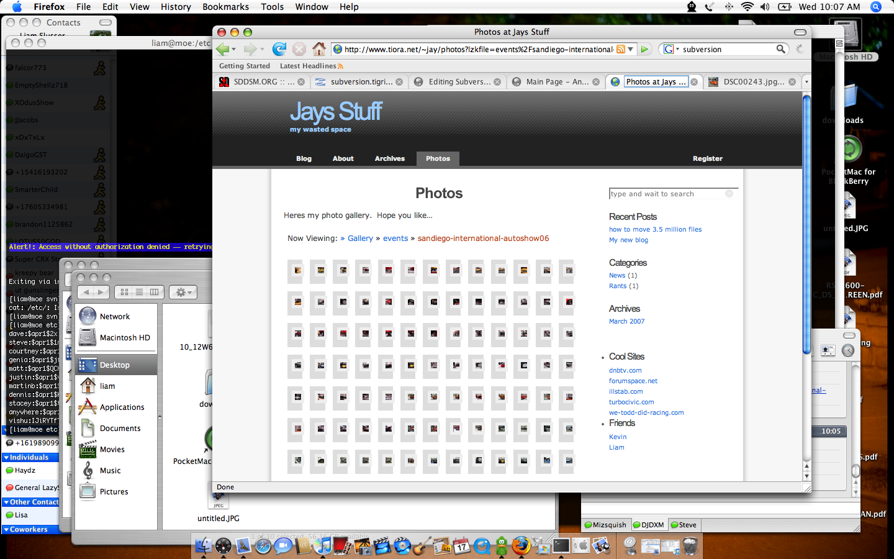
Task: Collapse the Individuals contact group
Action: 6,457
